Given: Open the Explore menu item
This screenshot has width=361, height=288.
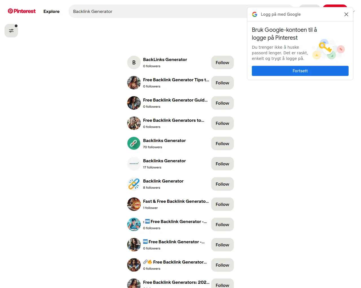Looking at the screenshot, I should coord(51,12).
